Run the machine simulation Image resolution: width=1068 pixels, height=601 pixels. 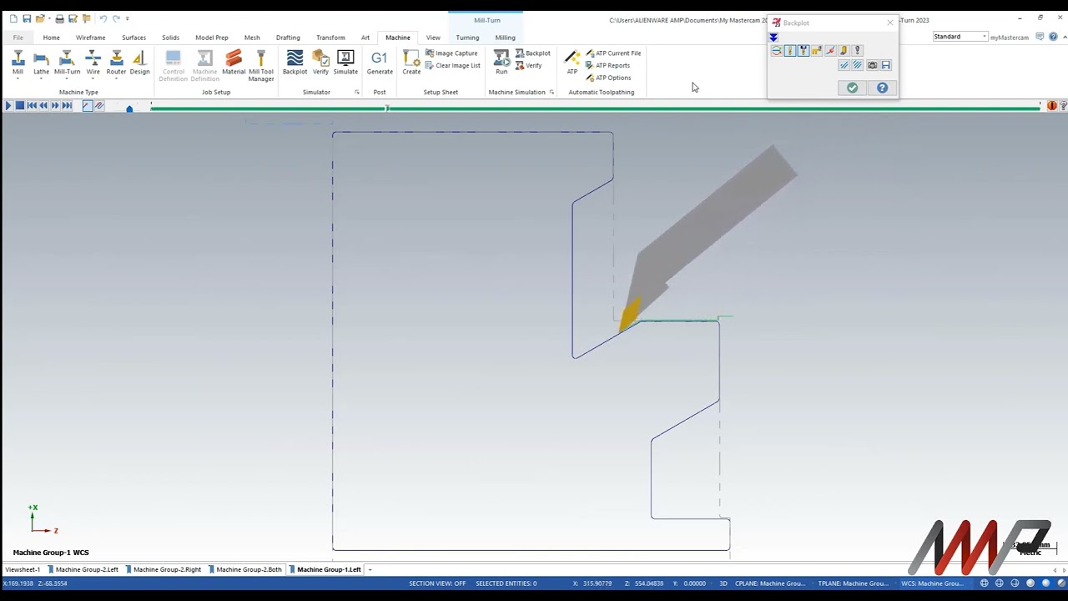point(501,63)
